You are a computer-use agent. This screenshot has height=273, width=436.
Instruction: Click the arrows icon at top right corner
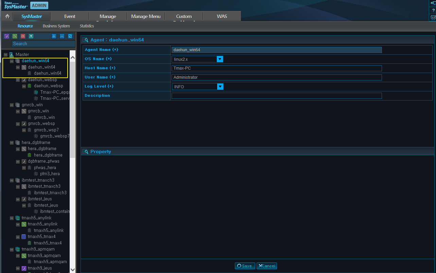[x=433, y=3]
